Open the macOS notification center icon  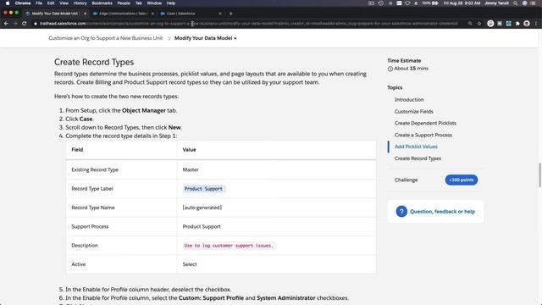[x=534, y=3]
